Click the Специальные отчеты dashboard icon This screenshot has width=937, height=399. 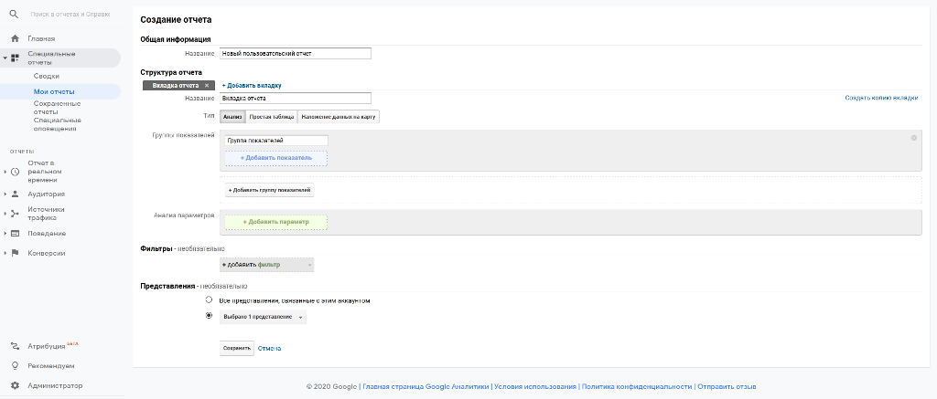(x=15, y=58)
